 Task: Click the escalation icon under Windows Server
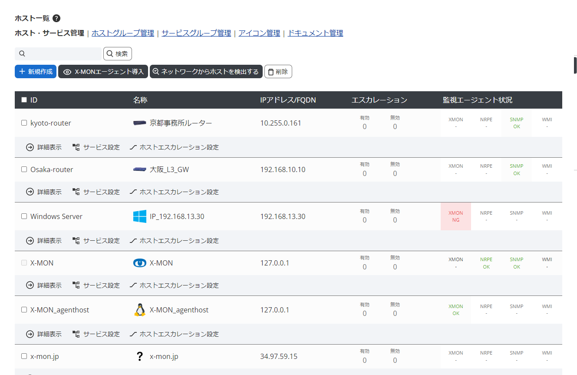click(133, 240)
